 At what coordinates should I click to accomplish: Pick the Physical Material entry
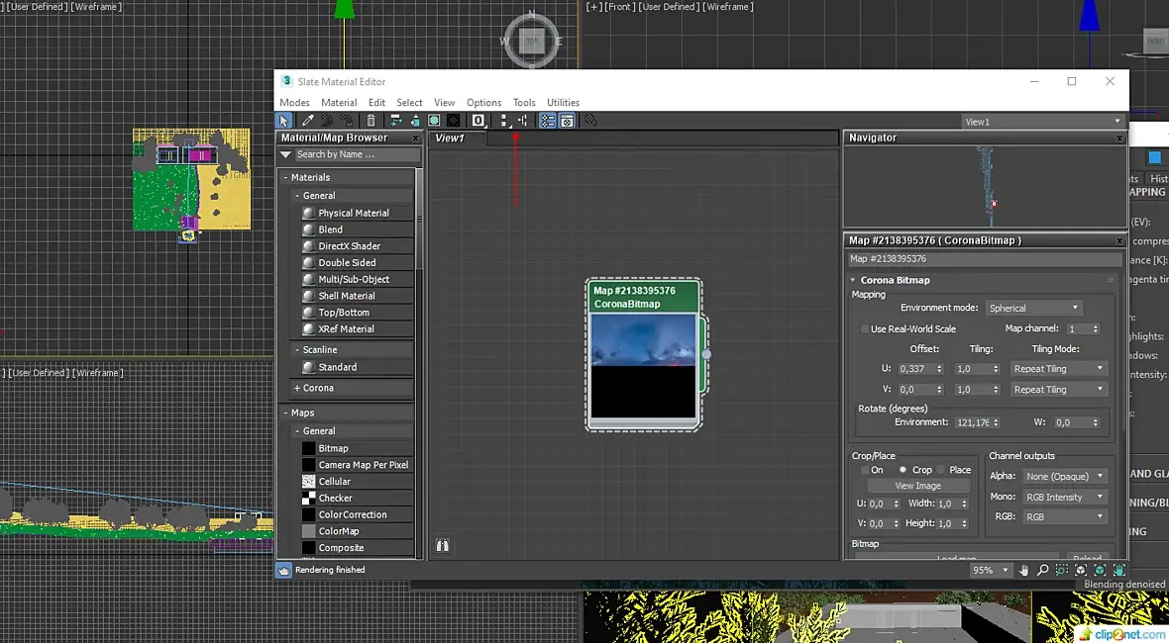353,213
